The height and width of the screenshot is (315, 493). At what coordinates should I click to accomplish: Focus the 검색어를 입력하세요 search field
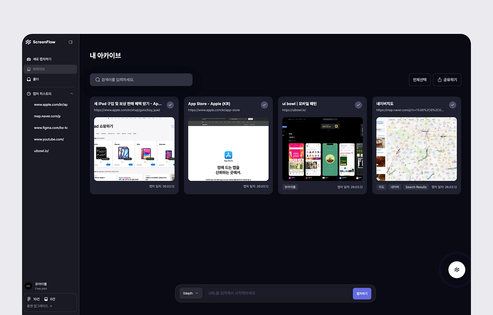(x=141, y=80)
